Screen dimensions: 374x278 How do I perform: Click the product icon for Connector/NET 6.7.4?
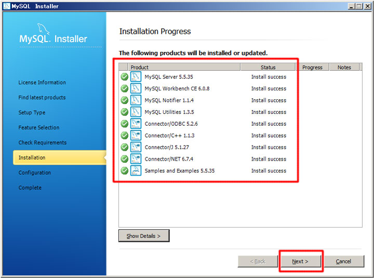(x=136, y=159)
